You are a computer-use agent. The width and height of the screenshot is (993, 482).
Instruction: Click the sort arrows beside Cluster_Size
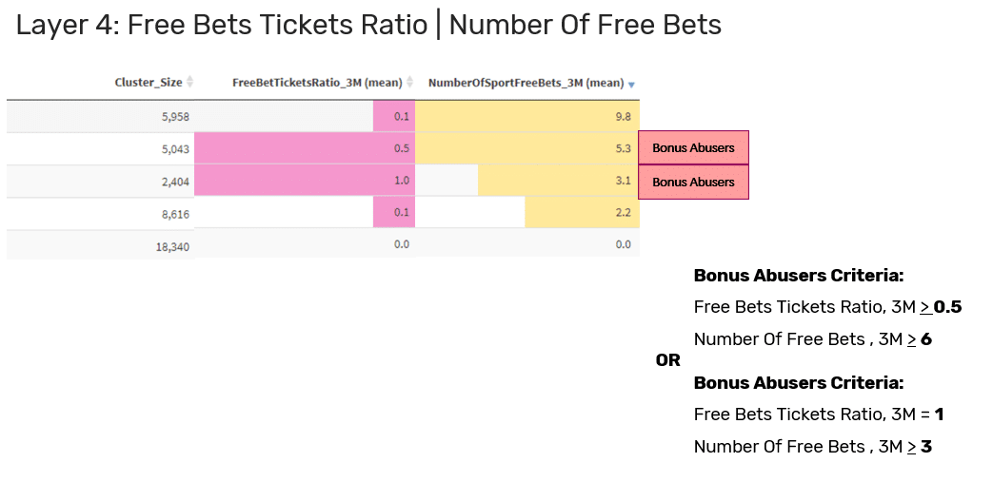(x=189, y=83)
